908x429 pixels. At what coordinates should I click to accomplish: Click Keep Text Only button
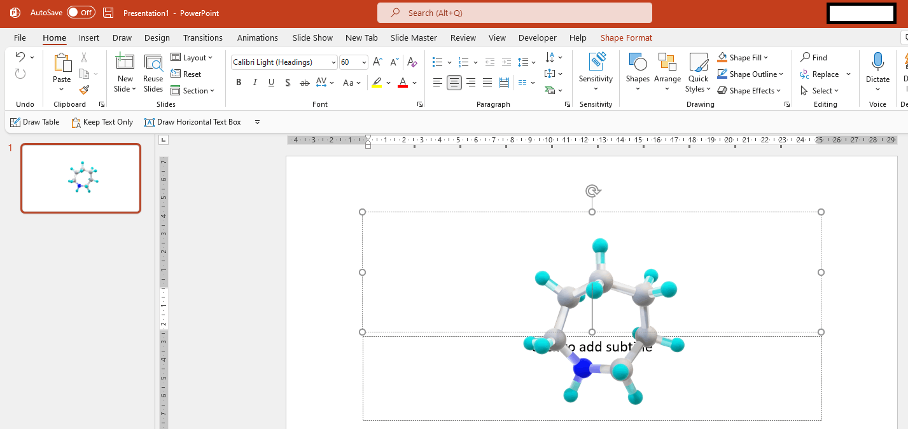102,122
